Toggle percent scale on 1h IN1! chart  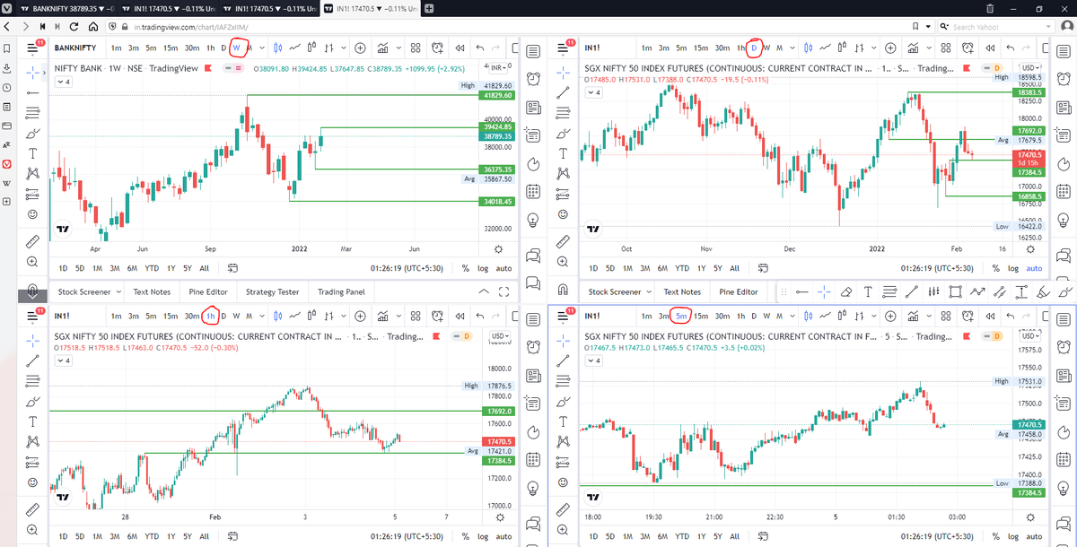465,536
